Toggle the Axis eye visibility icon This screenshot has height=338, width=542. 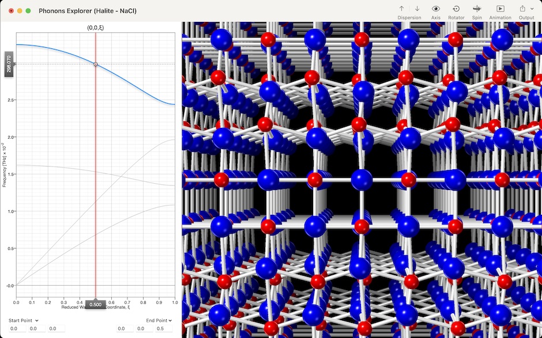tap(436, 9)
